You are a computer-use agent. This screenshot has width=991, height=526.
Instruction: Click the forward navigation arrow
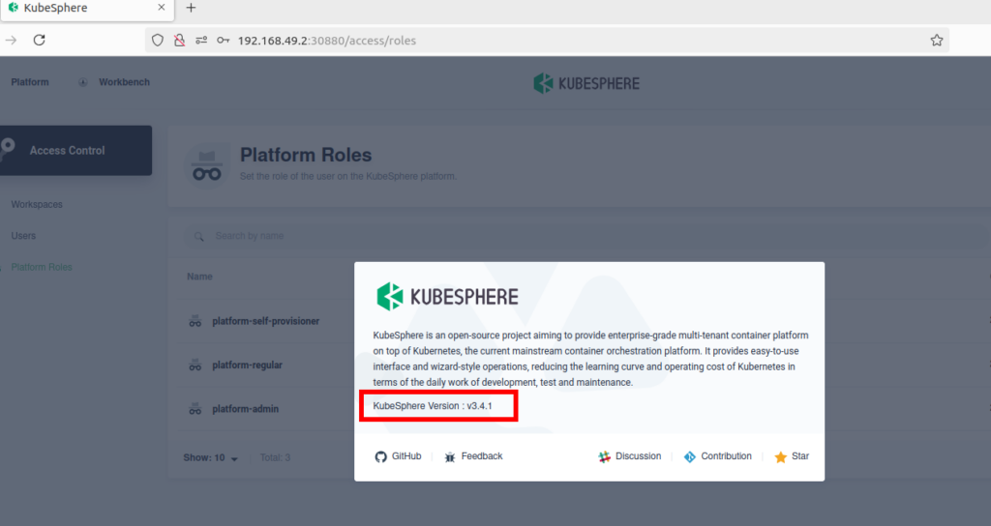tap(11, 41)
